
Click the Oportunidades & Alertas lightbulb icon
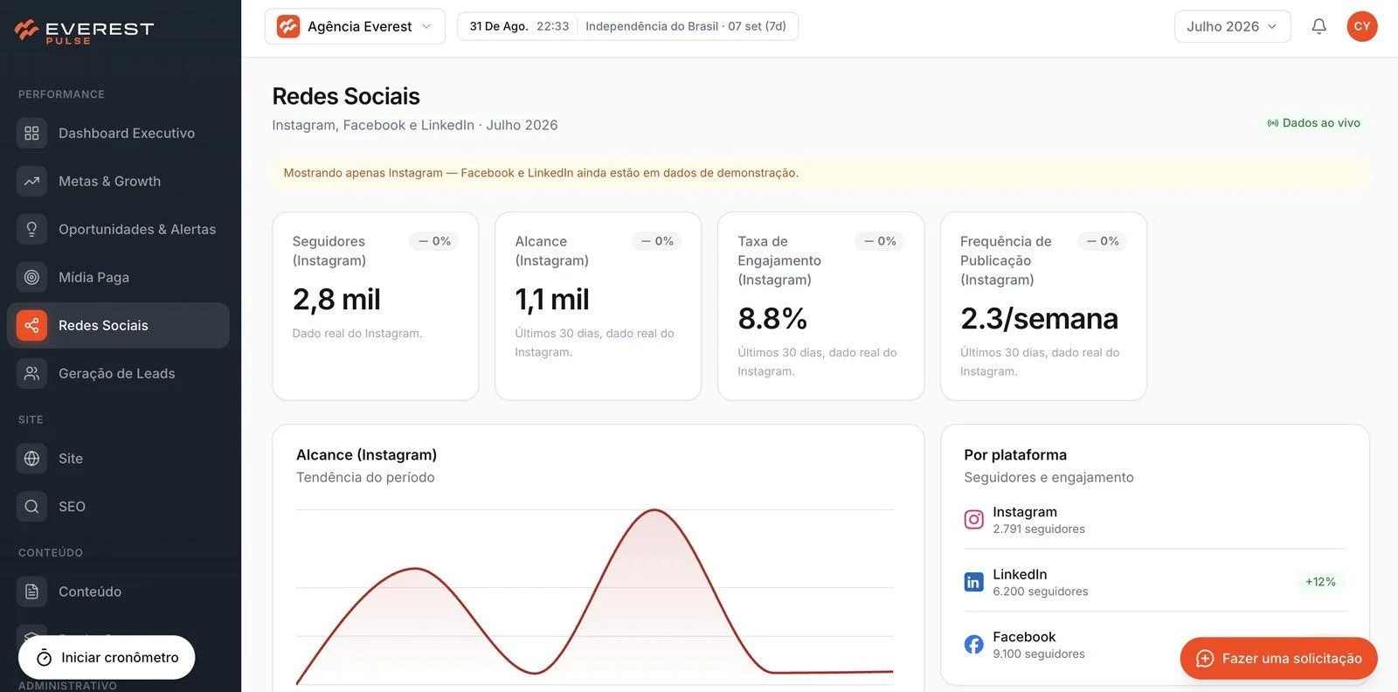31,229
